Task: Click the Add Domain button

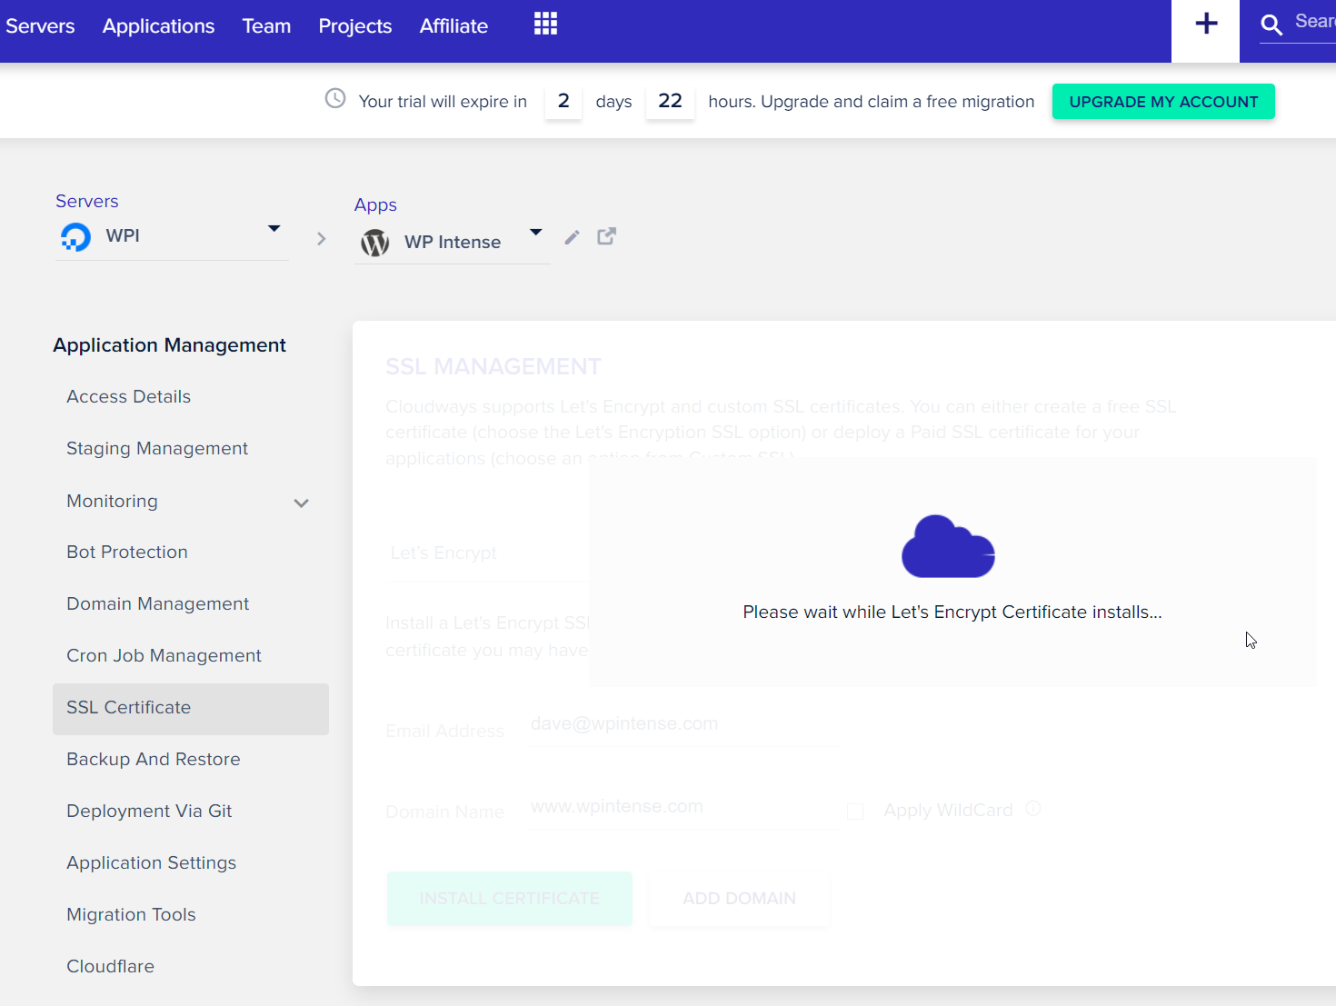Action: pyautogui.click(x=739, y=899)
